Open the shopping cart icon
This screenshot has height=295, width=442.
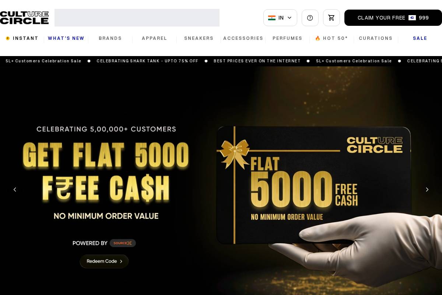(331, 18)
